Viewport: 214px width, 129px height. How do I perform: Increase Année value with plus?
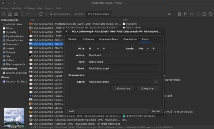[x=153, y=49]
